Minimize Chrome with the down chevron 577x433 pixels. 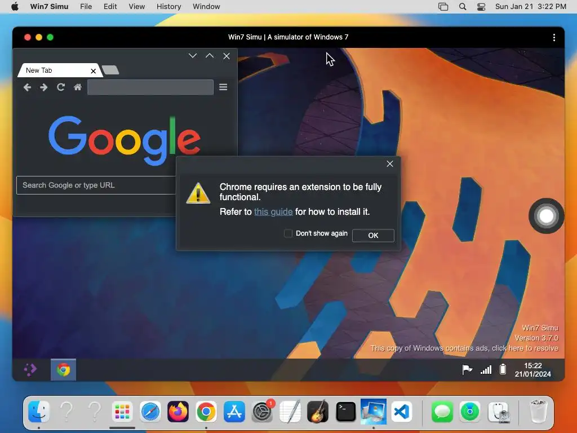tap(193, 56)
